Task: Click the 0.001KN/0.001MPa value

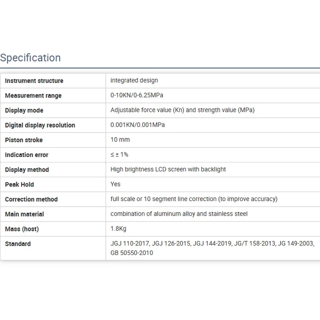Action: click(x=137, y=125)
